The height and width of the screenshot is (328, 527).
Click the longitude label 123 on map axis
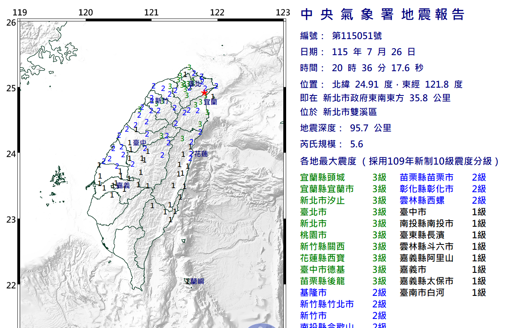tap(283, 13)
